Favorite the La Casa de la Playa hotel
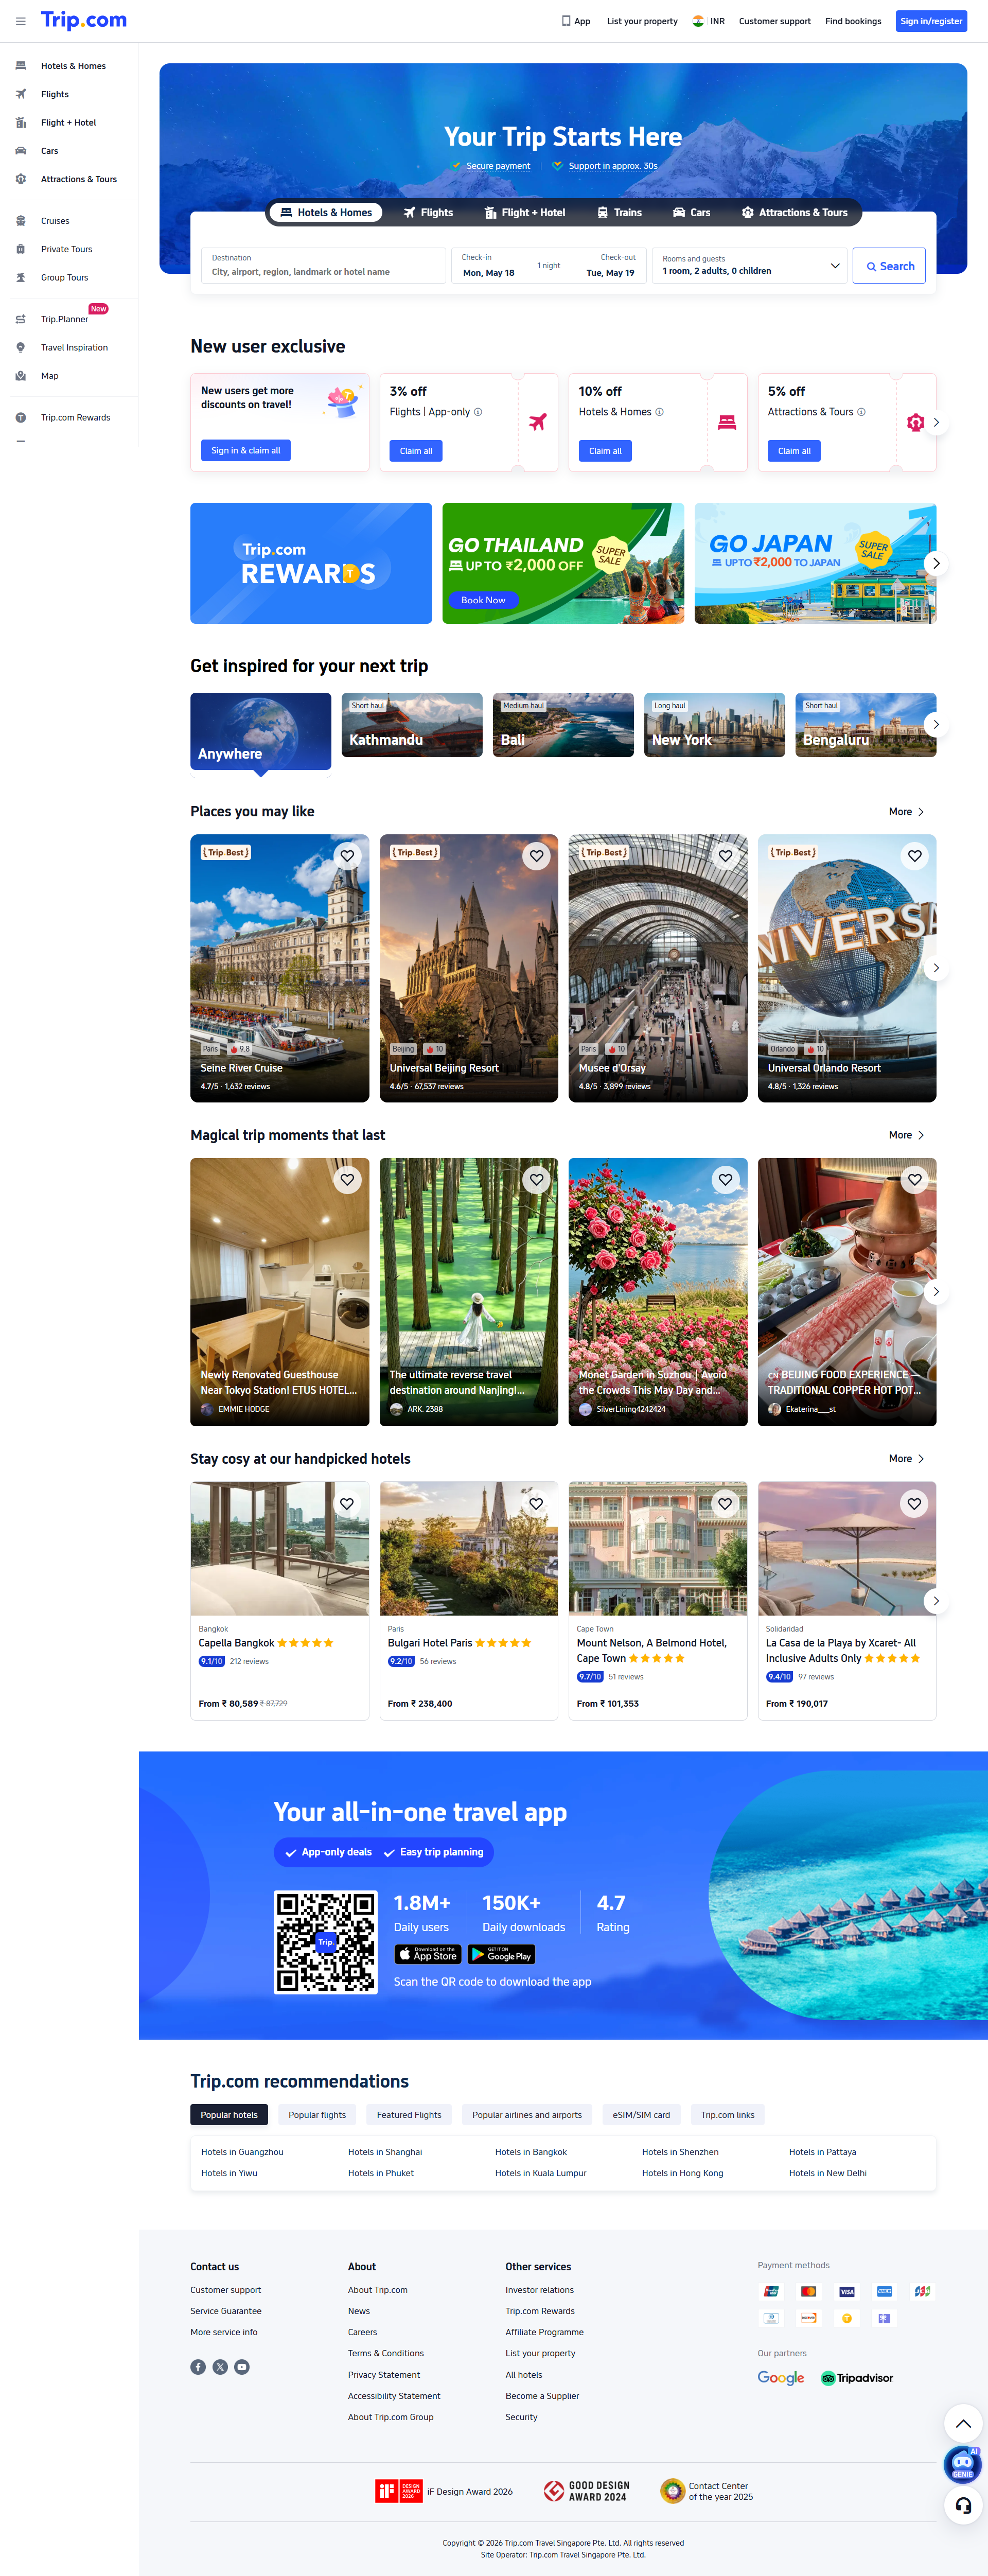The image size is (988, 2576). [x=915, y=1504]
